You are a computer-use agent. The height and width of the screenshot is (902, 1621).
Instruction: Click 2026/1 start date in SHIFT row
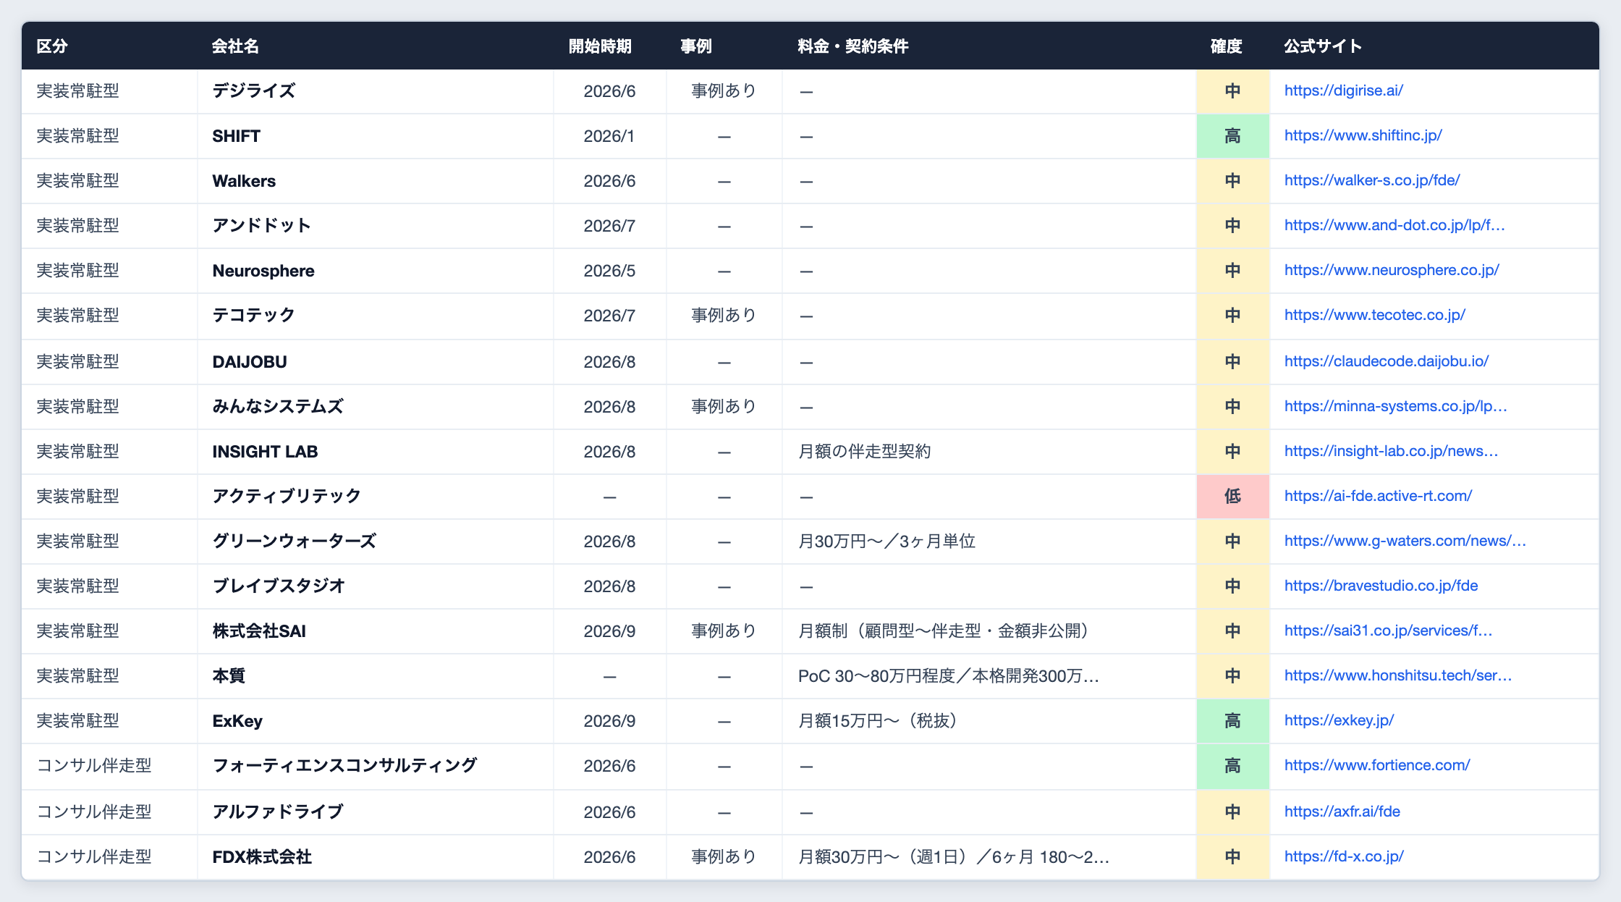609,136
